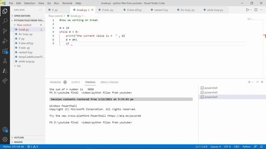266x149 pixels.
Task: Open the Go menu
Action: 49,3
